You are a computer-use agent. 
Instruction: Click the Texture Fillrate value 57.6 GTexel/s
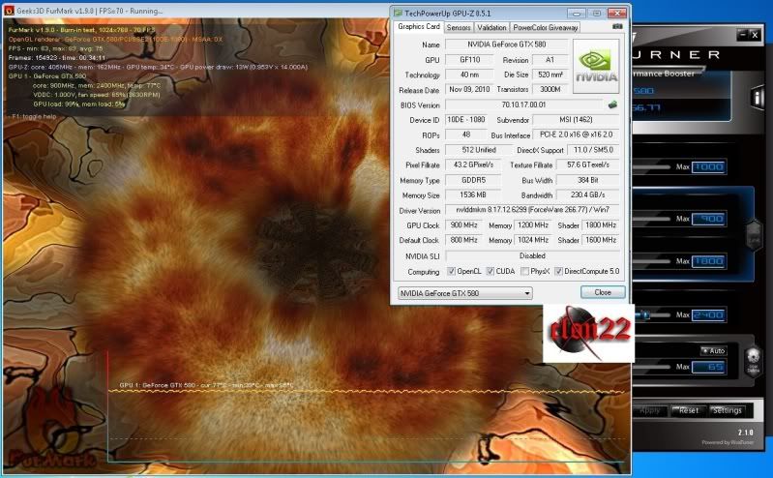pyautogui.click(x=587, y=164)
